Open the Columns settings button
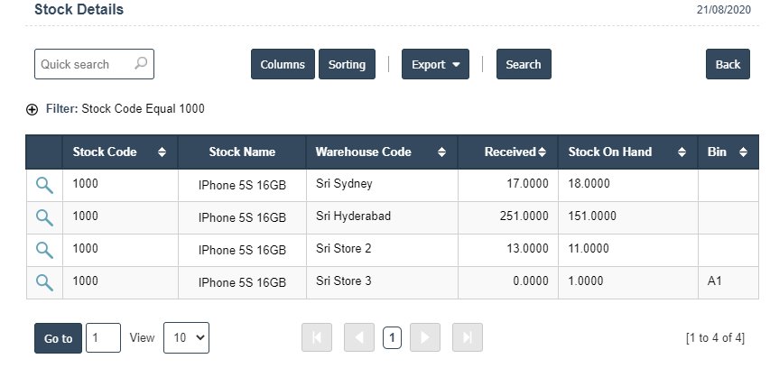The height and width of the screenshot is (368, 770). 283,64
